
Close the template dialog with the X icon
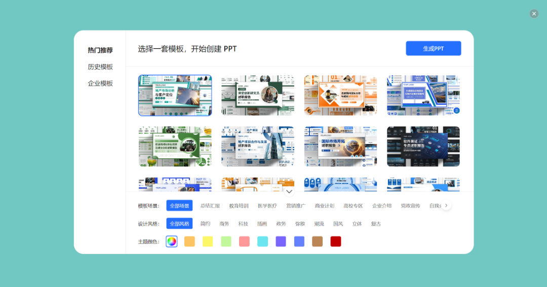coord(534,14)
